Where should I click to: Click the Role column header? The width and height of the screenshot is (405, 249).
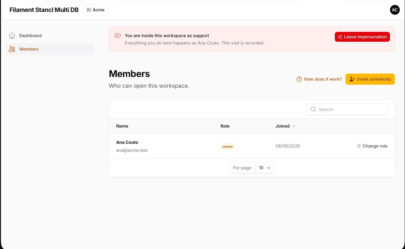coord(225,126)
